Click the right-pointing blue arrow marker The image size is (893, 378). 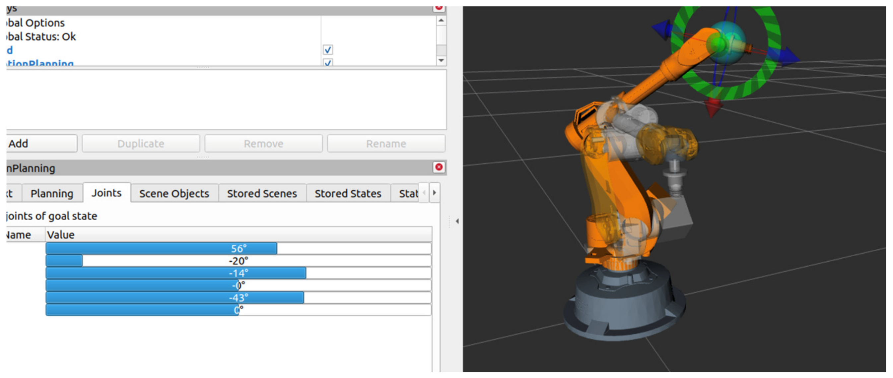[x=789, y=56]
